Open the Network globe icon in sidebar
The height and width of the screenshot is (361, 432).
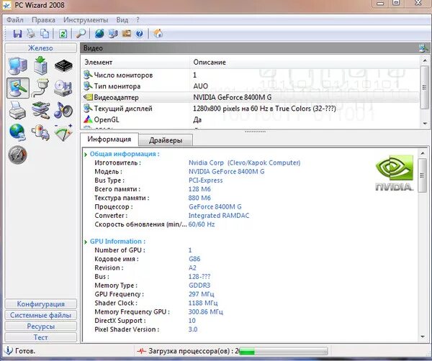tap(17, 132)
